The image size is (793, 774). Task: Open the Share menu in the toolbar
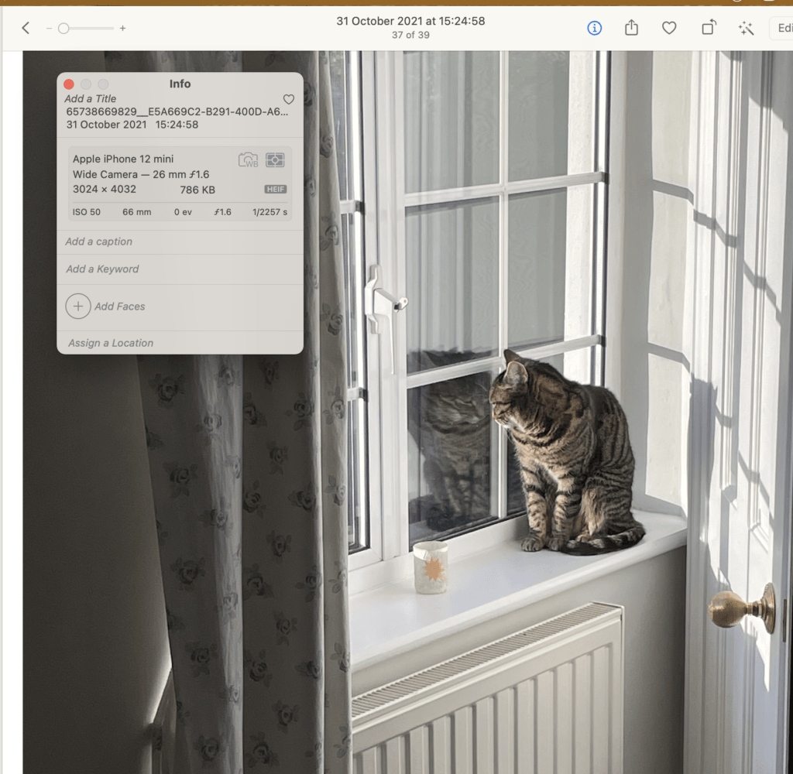click(x=631, y=28)
